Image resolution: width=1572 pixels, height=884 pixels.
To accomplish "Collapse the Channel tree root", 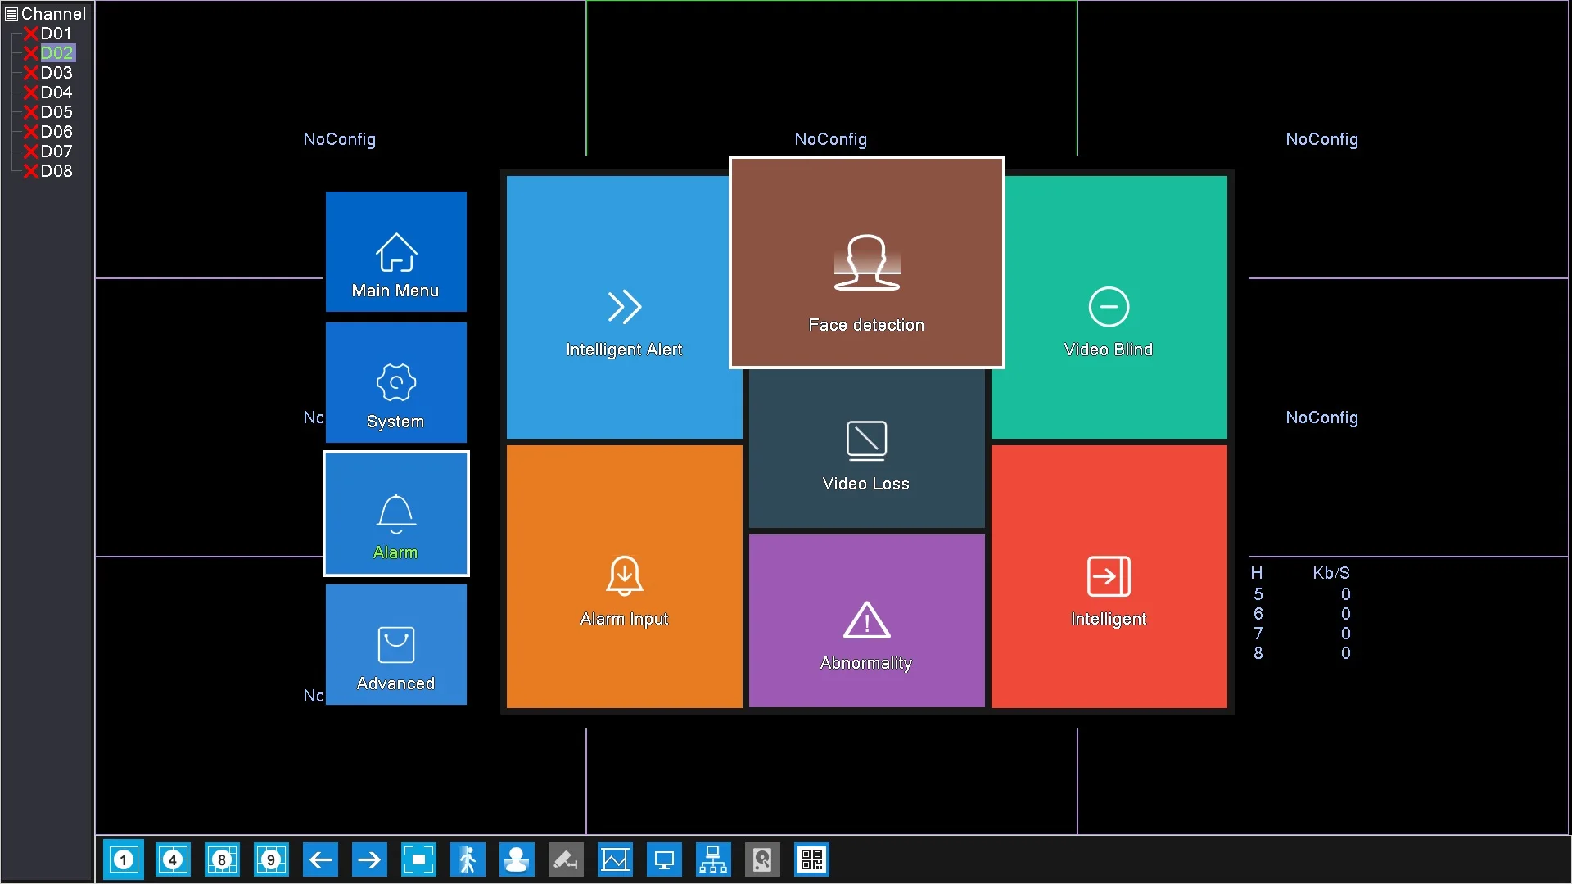I will point(11,14).
